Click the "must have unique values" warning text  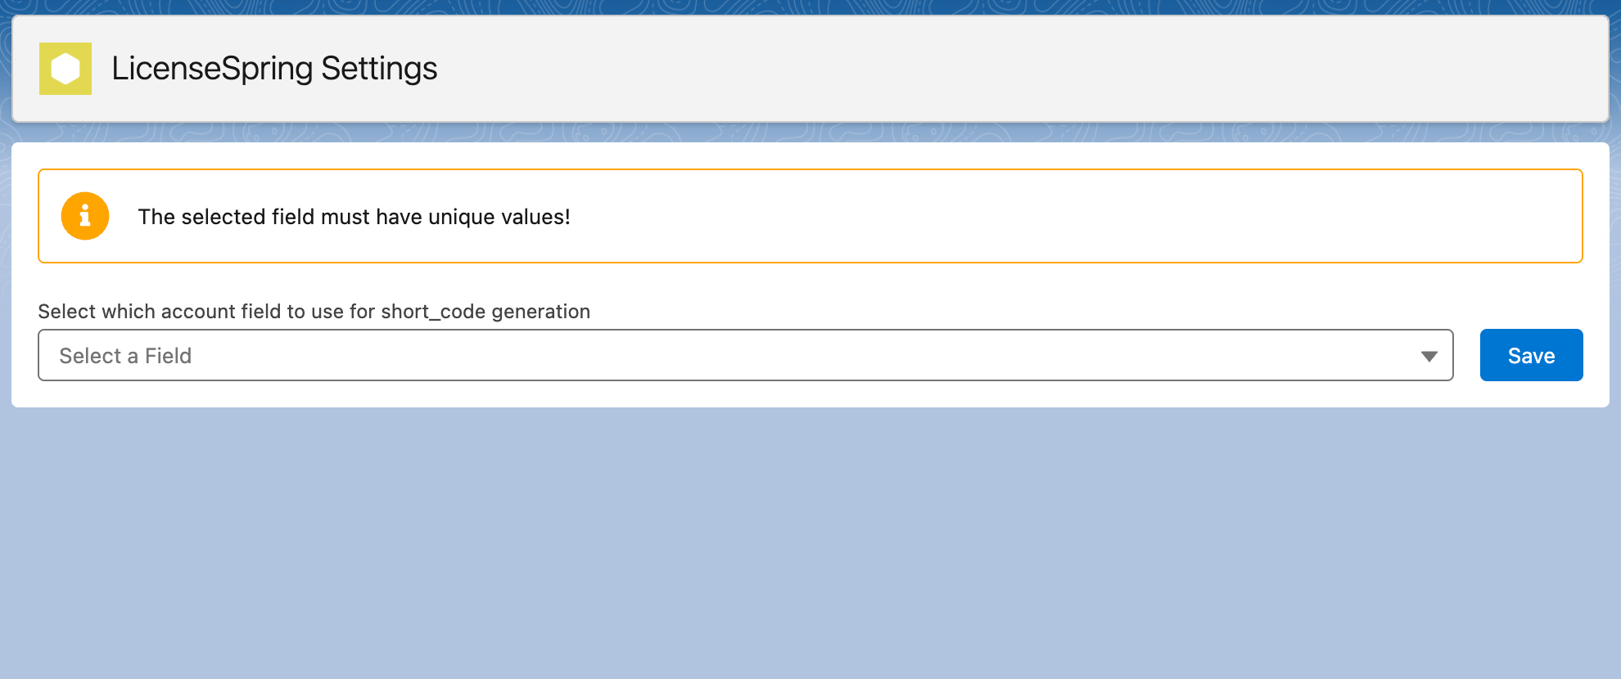pos(354,217)
